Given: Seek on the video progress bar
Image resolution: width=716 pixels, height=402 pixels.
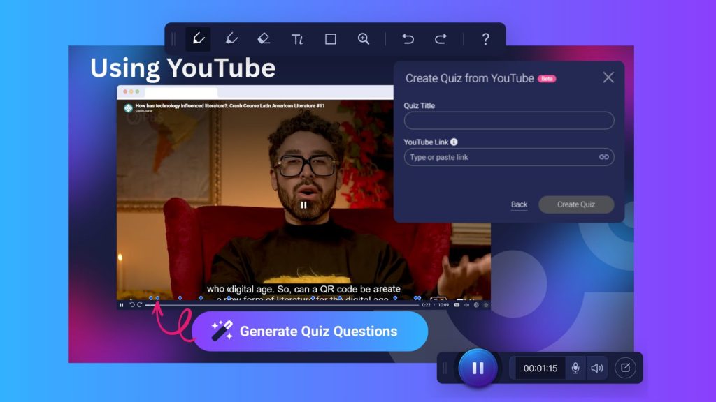Looking at the screenshot, I should point(282,304).
